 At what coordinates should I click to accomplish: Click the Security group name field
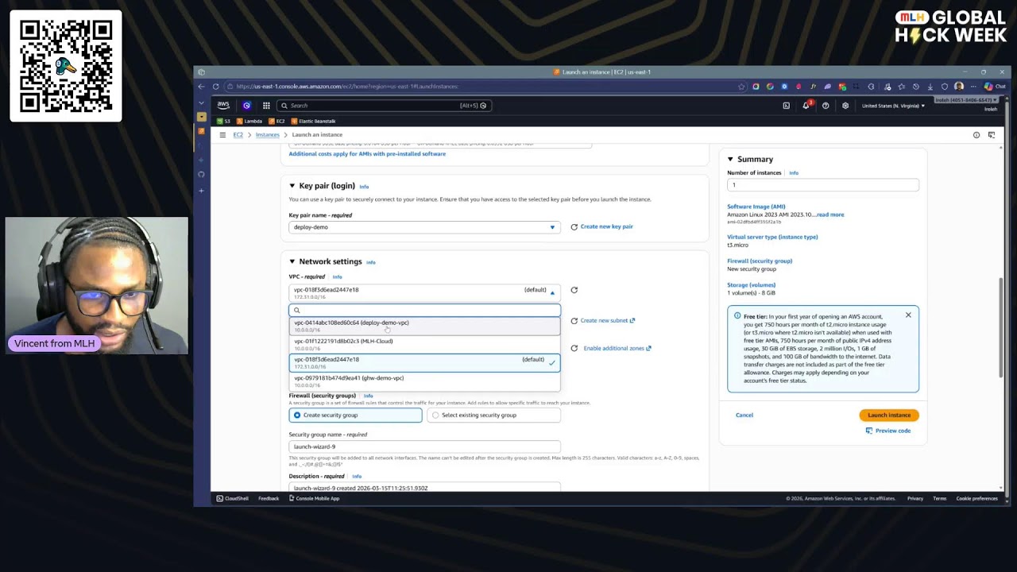(x=424, y=447)
